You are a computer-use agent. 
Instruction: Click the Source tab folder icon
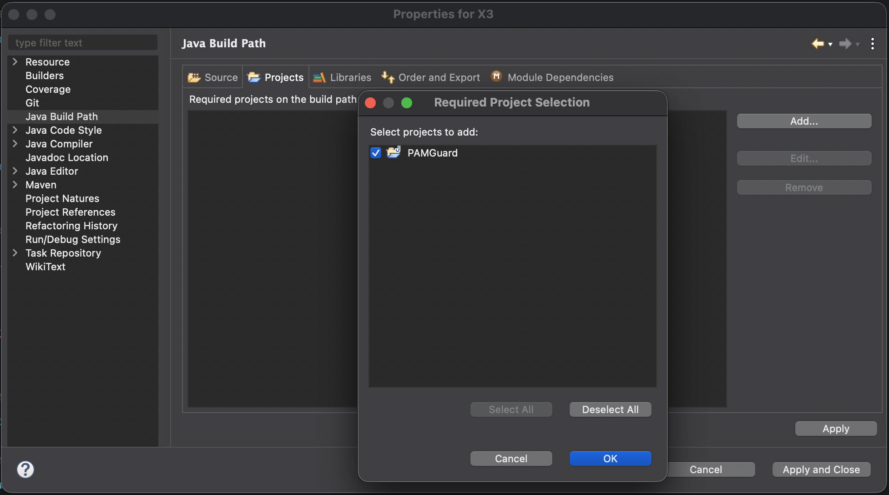pyautogui.click(x=194, y=77)
